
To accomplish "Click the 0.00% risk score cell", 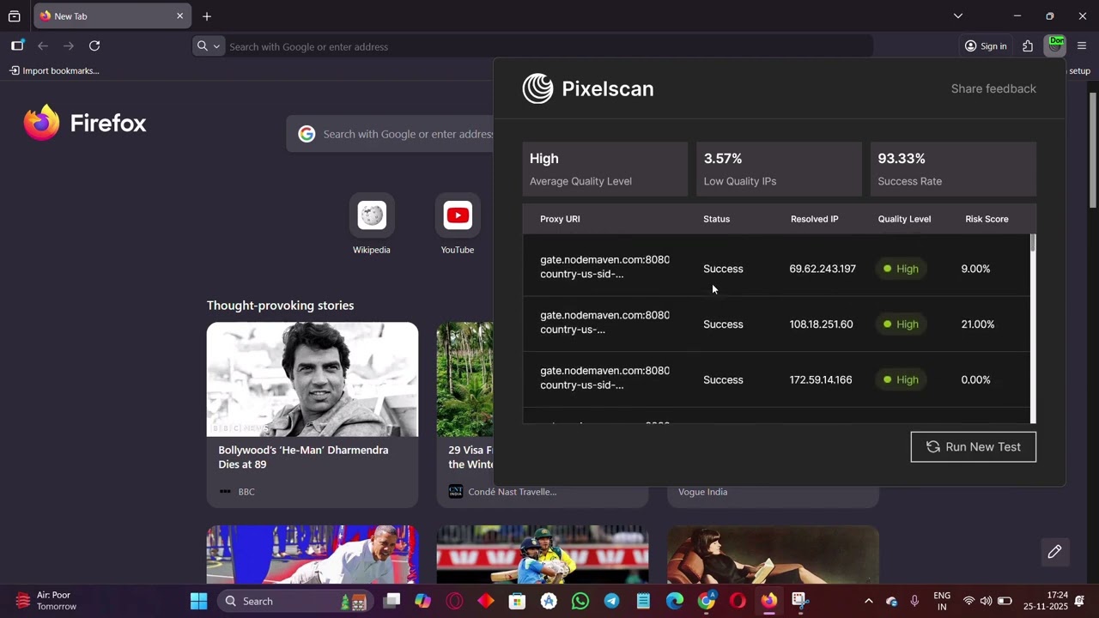I will tap(975, 379).
